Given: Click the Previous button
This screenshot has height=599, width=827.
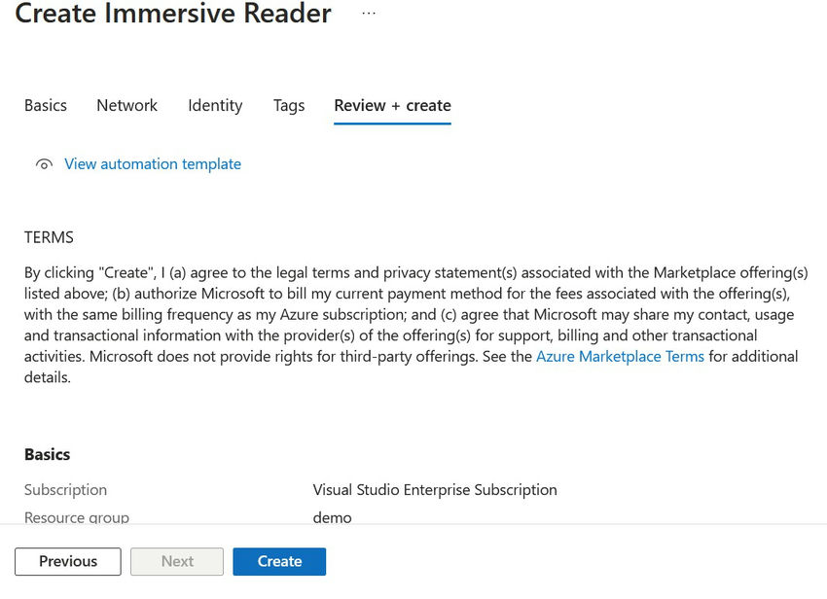Looking at the screenshot, I should [x=66, y=561].
